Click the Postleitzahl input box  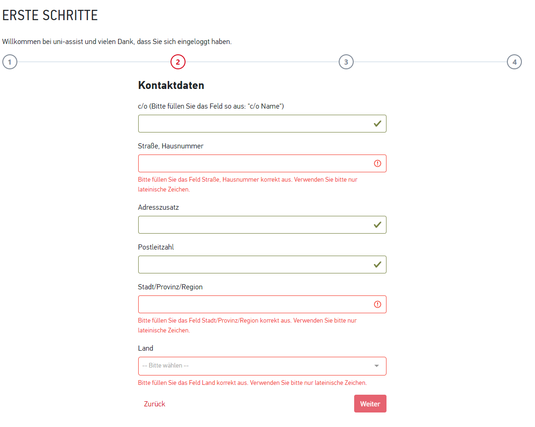click(x=253, y=265)
